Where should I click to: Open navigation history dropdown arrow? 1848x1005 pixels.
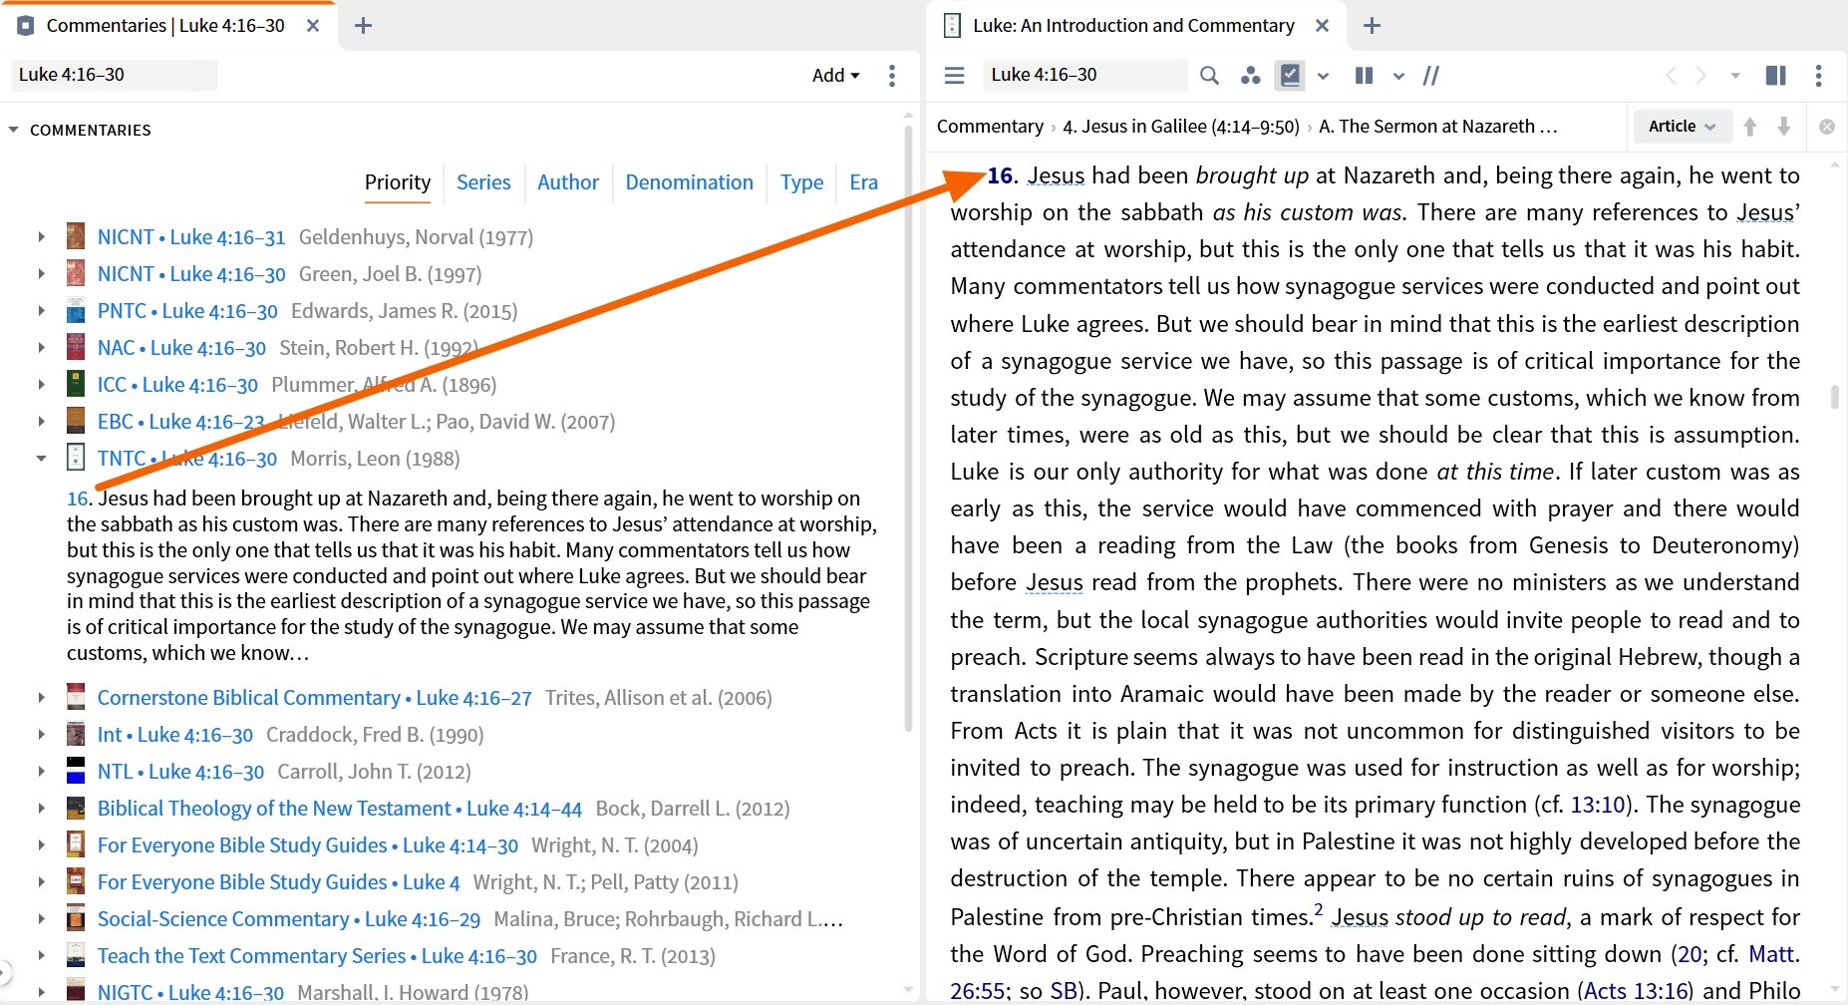click(x=1734, y=76)
